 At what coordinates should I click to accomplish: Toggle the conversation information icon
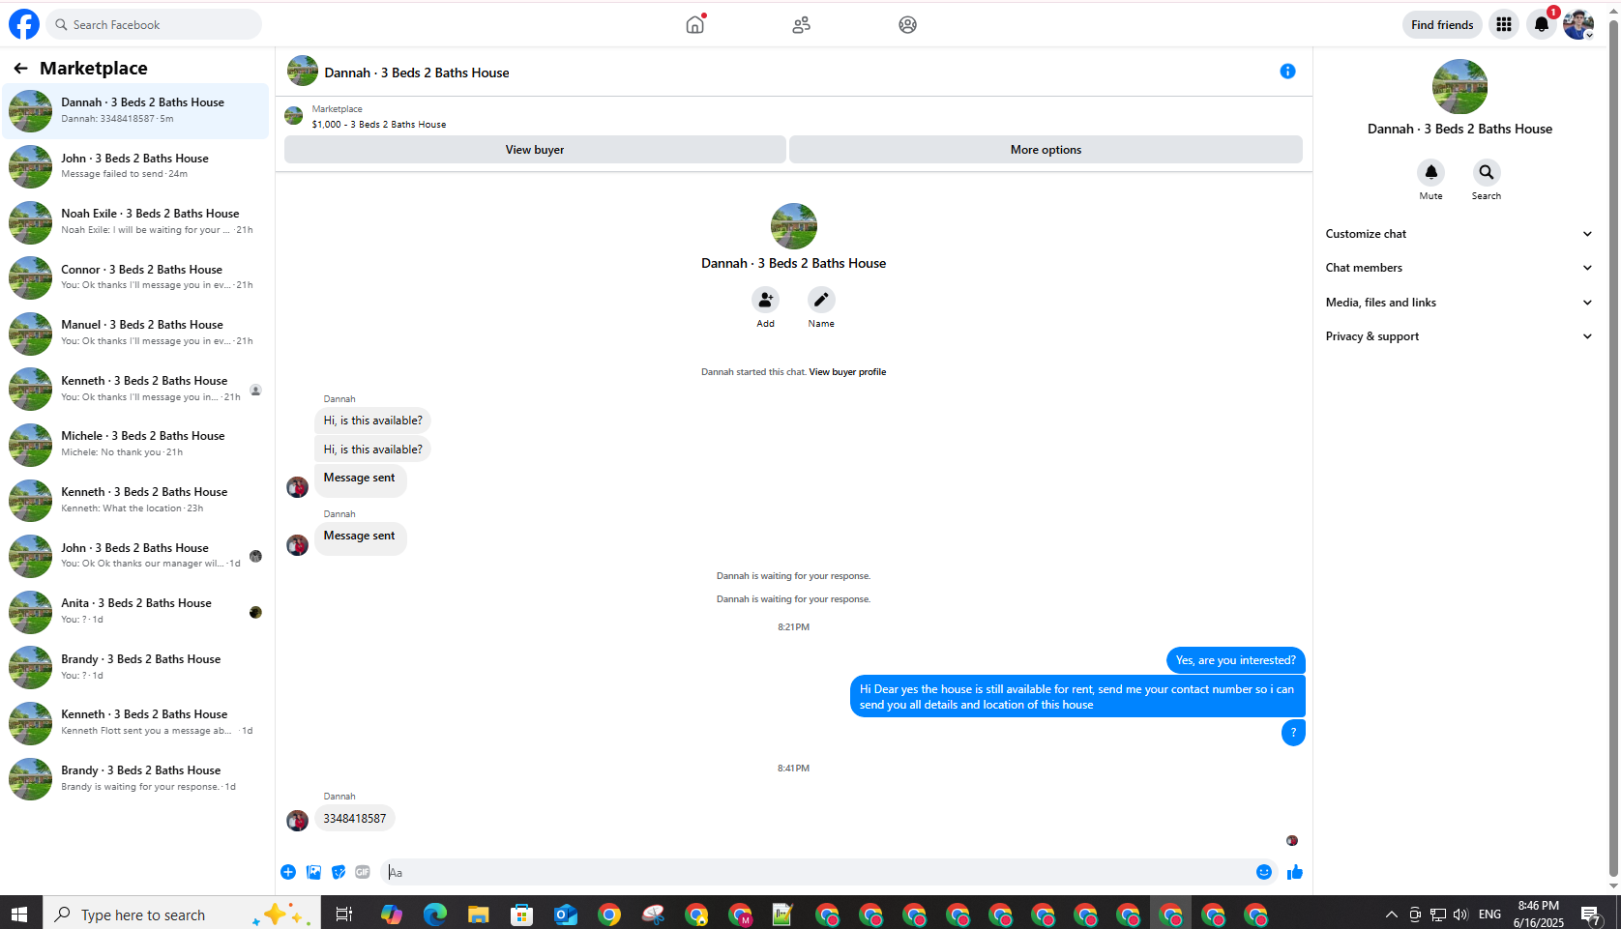[1287, 71]
